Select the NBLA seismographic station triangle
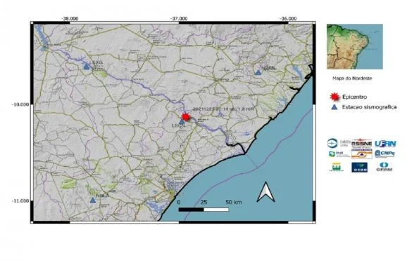The image size is (419, 262). [x=93, y=200]
